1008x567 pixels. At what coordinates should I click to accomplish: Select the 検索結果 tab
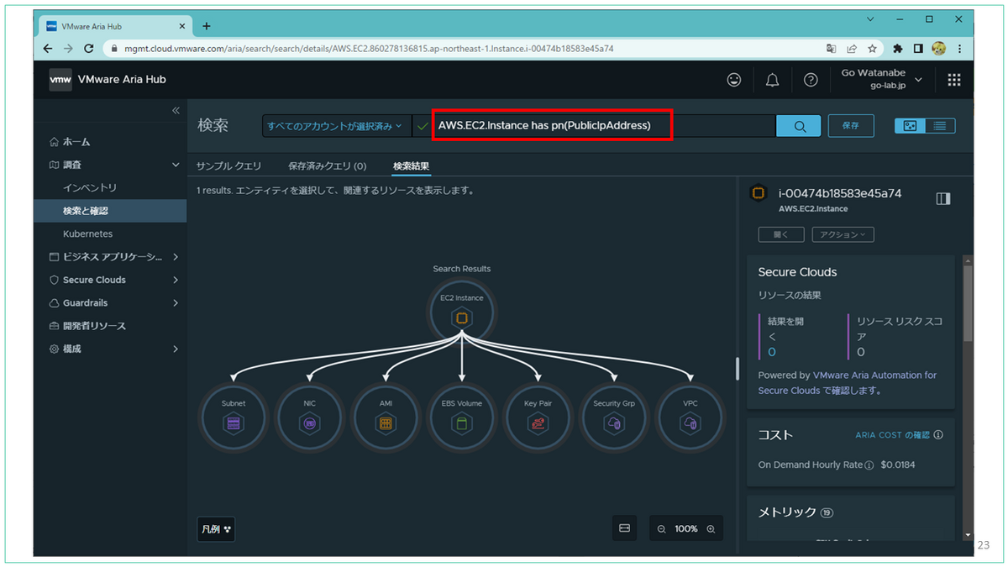click(x=412, y=166)
